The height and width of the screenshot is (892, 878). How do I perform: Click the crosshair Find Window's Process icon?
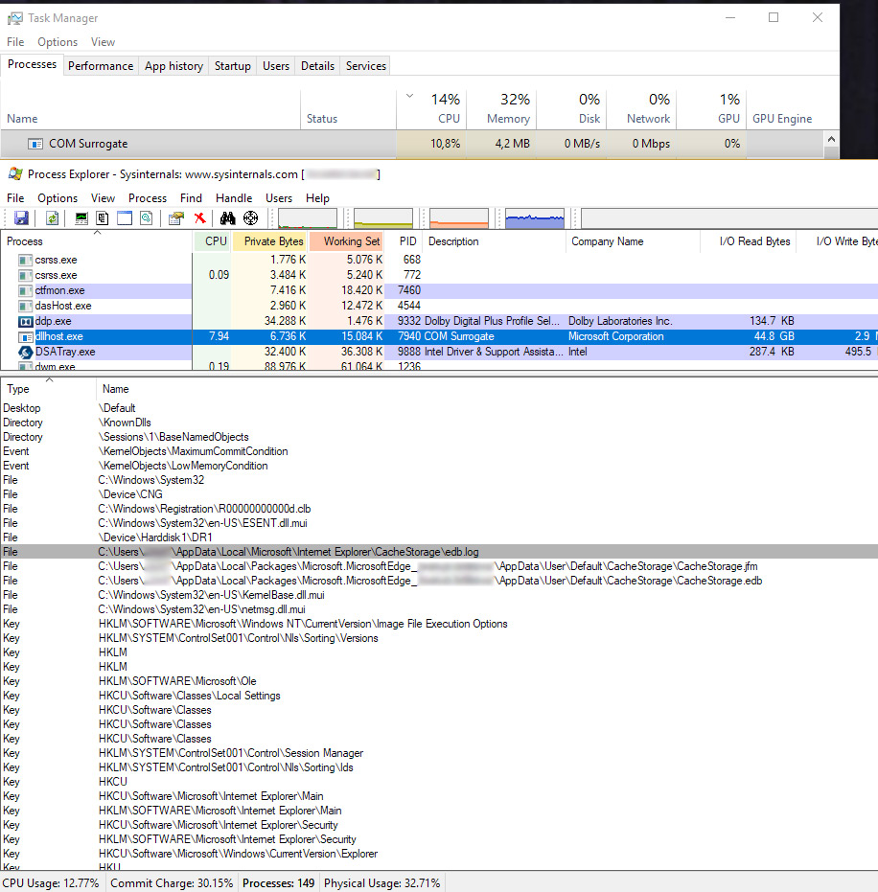(251, 218)
